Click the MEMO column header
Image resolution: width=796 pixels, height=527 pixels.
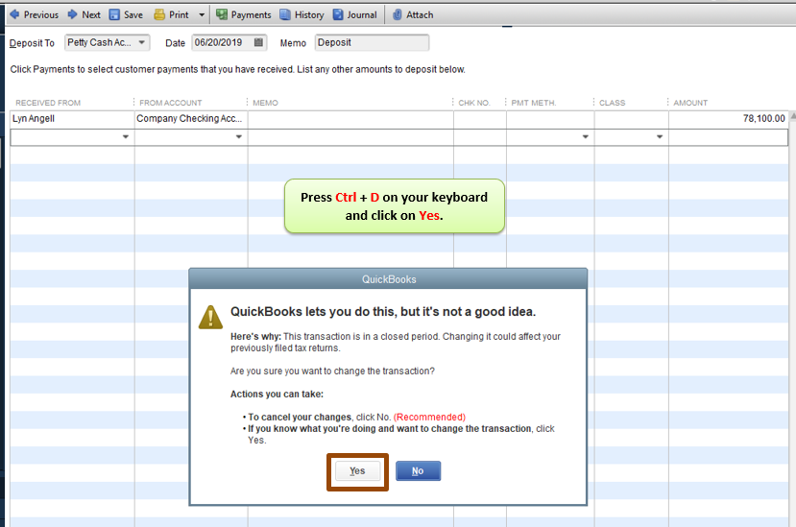pos(266,103)
